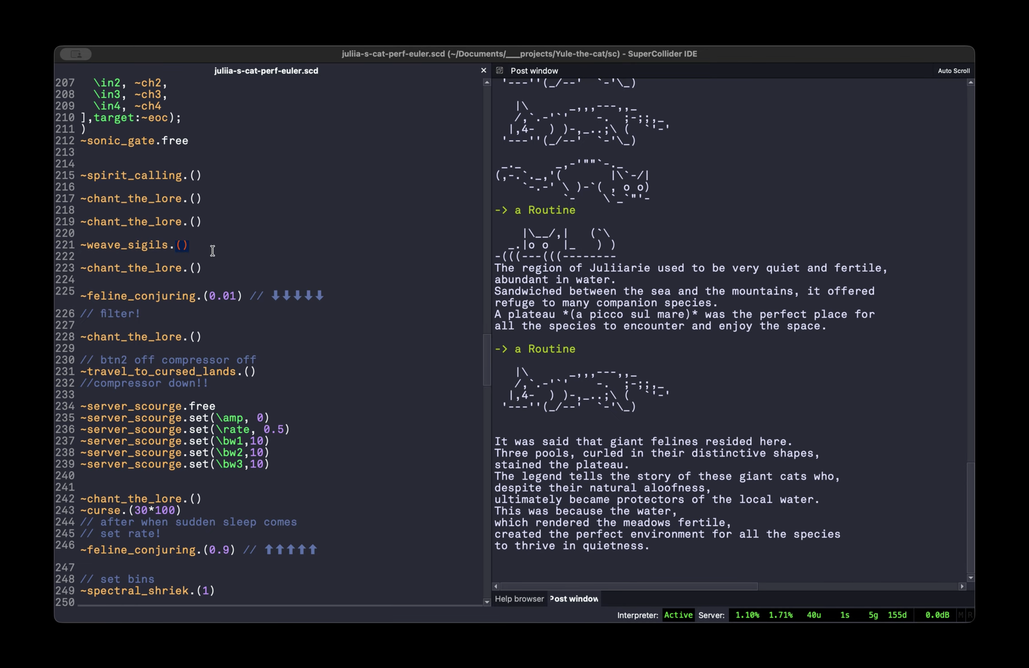
Task: Toggle the server mute M indicator
Action: click(960, 615)
